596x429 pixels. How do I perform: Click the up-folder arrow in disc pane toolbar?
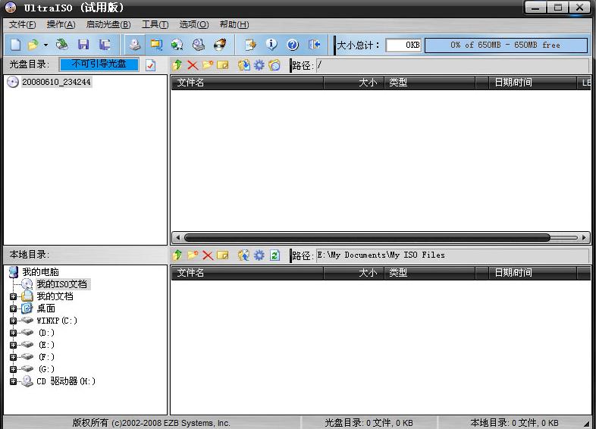click(177, 66)
